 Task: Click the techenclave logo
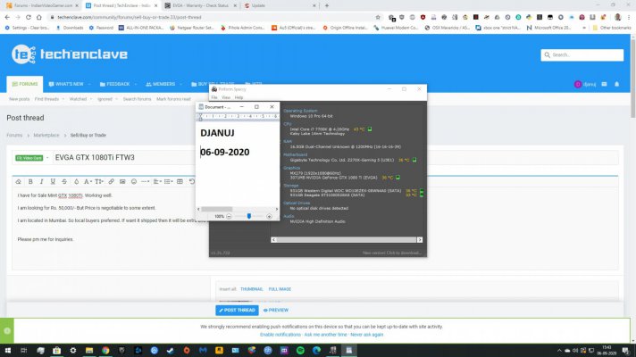(x=70, y=54)
